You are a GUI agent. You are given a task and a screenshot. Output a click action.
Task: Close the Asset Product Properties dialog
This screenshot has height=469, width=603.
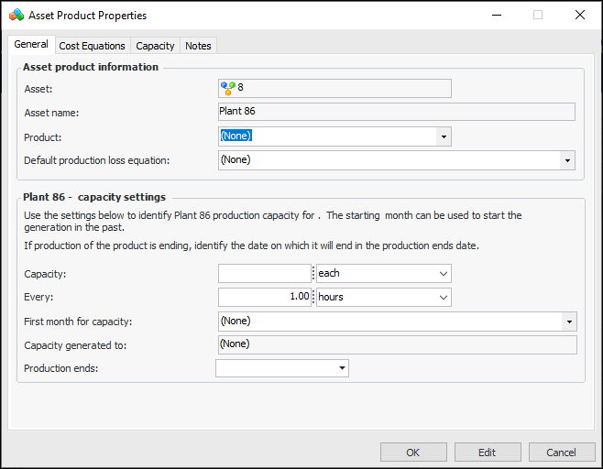coord(579,16)
